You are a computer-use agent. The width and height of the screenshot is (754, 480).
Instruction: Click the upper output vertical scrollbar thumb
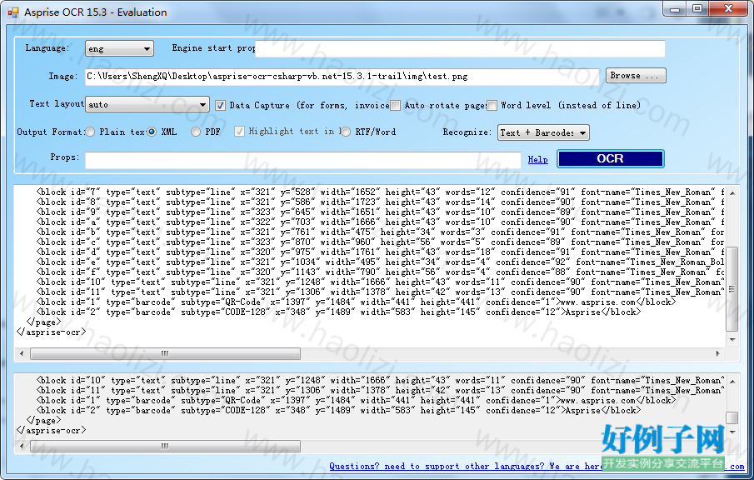pyautogui.click(x=732, y=289)
